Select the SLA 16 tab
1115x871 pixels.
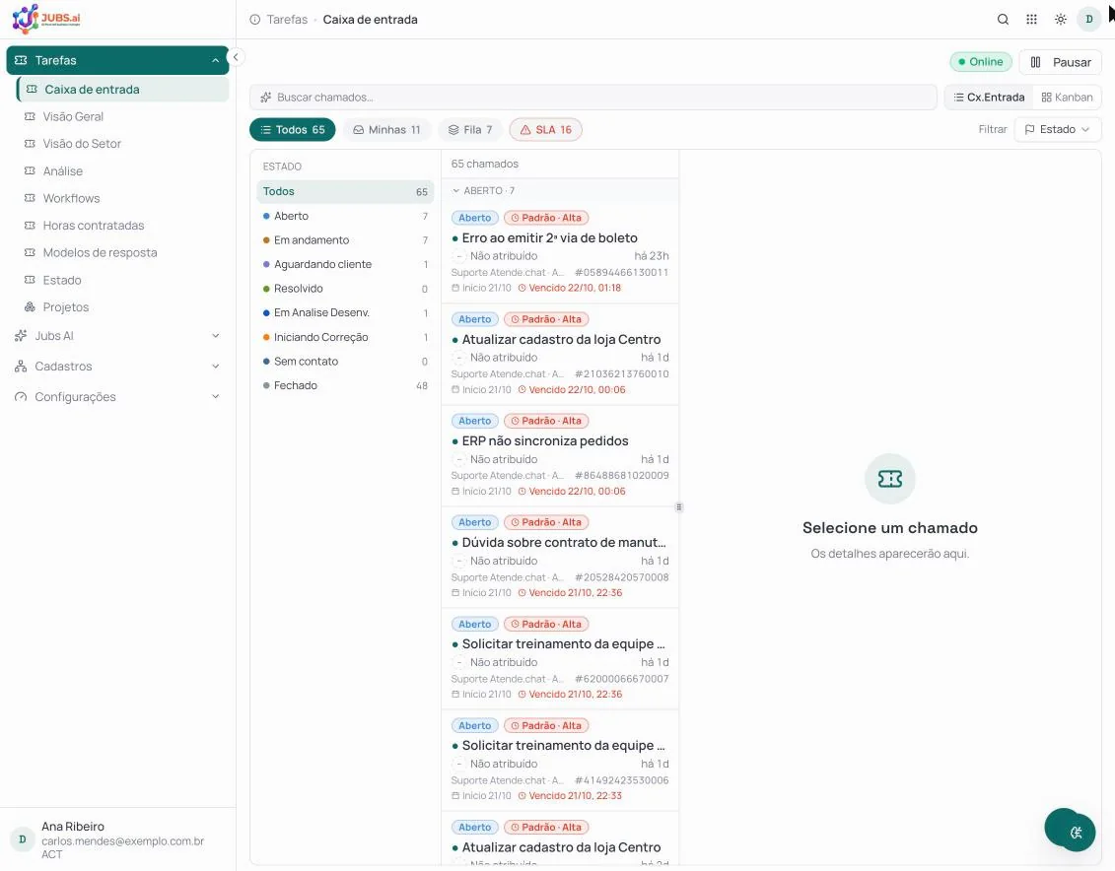(545, 129)
